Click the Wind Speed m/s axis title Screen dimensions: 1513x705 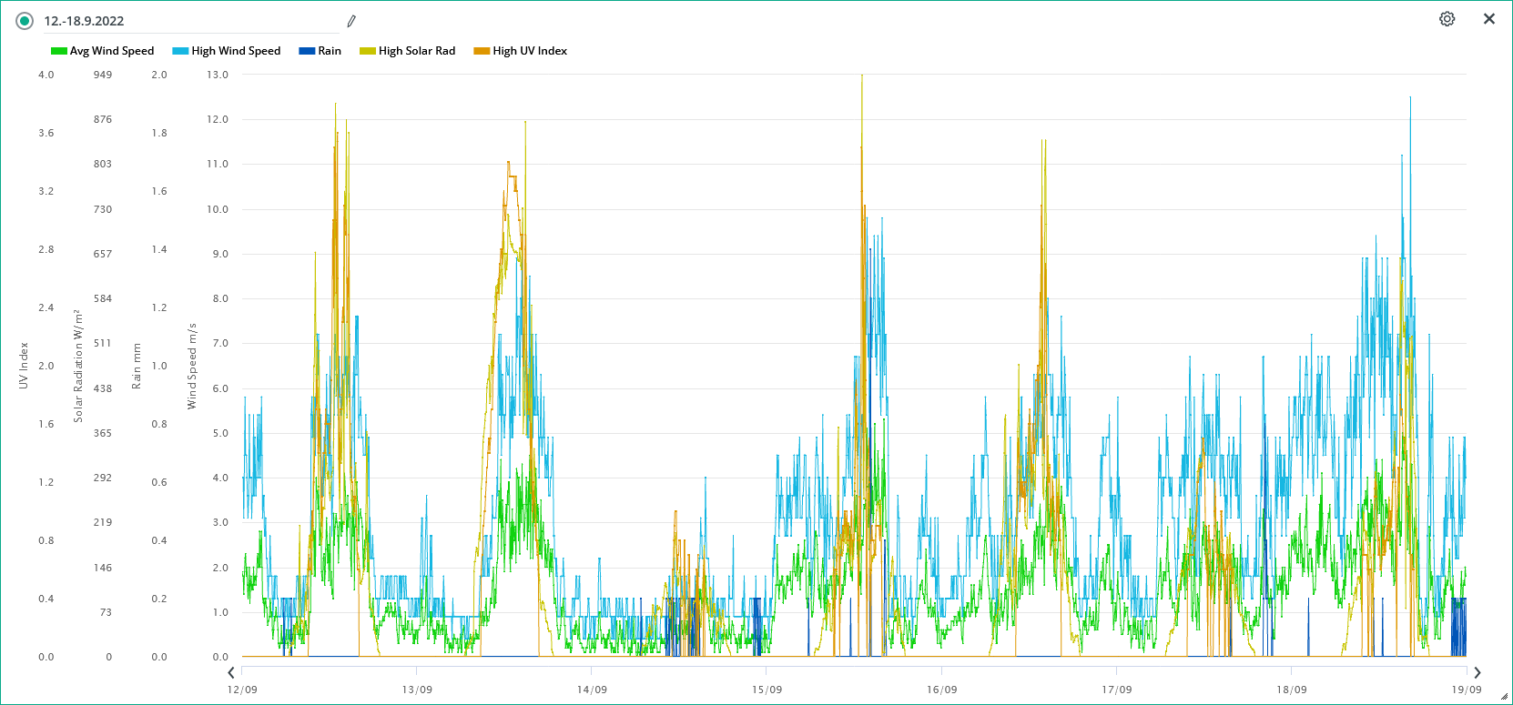pyautogui.click(x=192, y=366)
